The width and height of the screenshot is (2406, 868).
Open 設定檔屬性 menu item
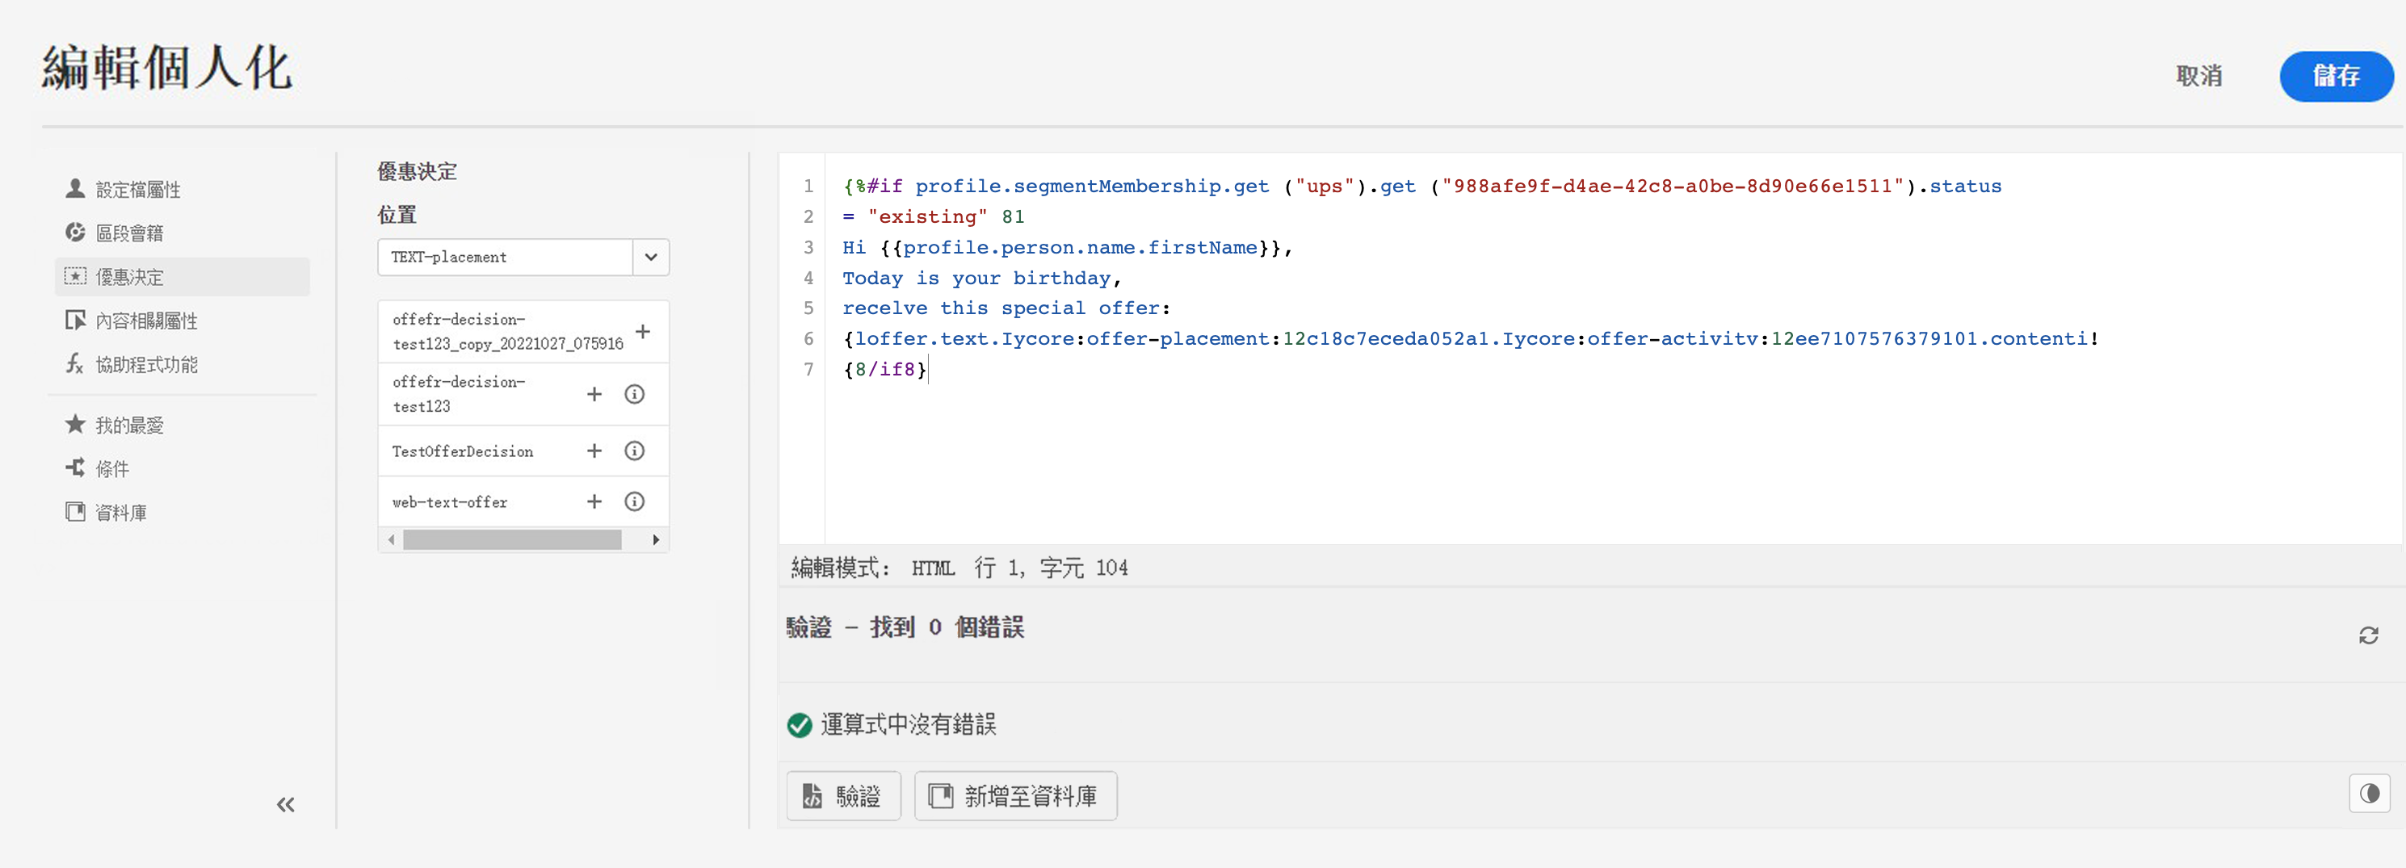(x=137, y=190)
